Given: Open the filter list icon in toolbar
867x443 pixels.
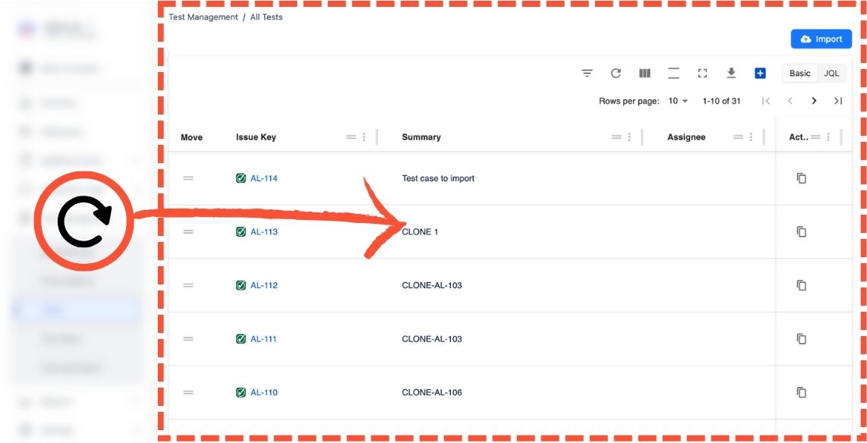Looking at the screenshot, I should click(x=587, y=74).
